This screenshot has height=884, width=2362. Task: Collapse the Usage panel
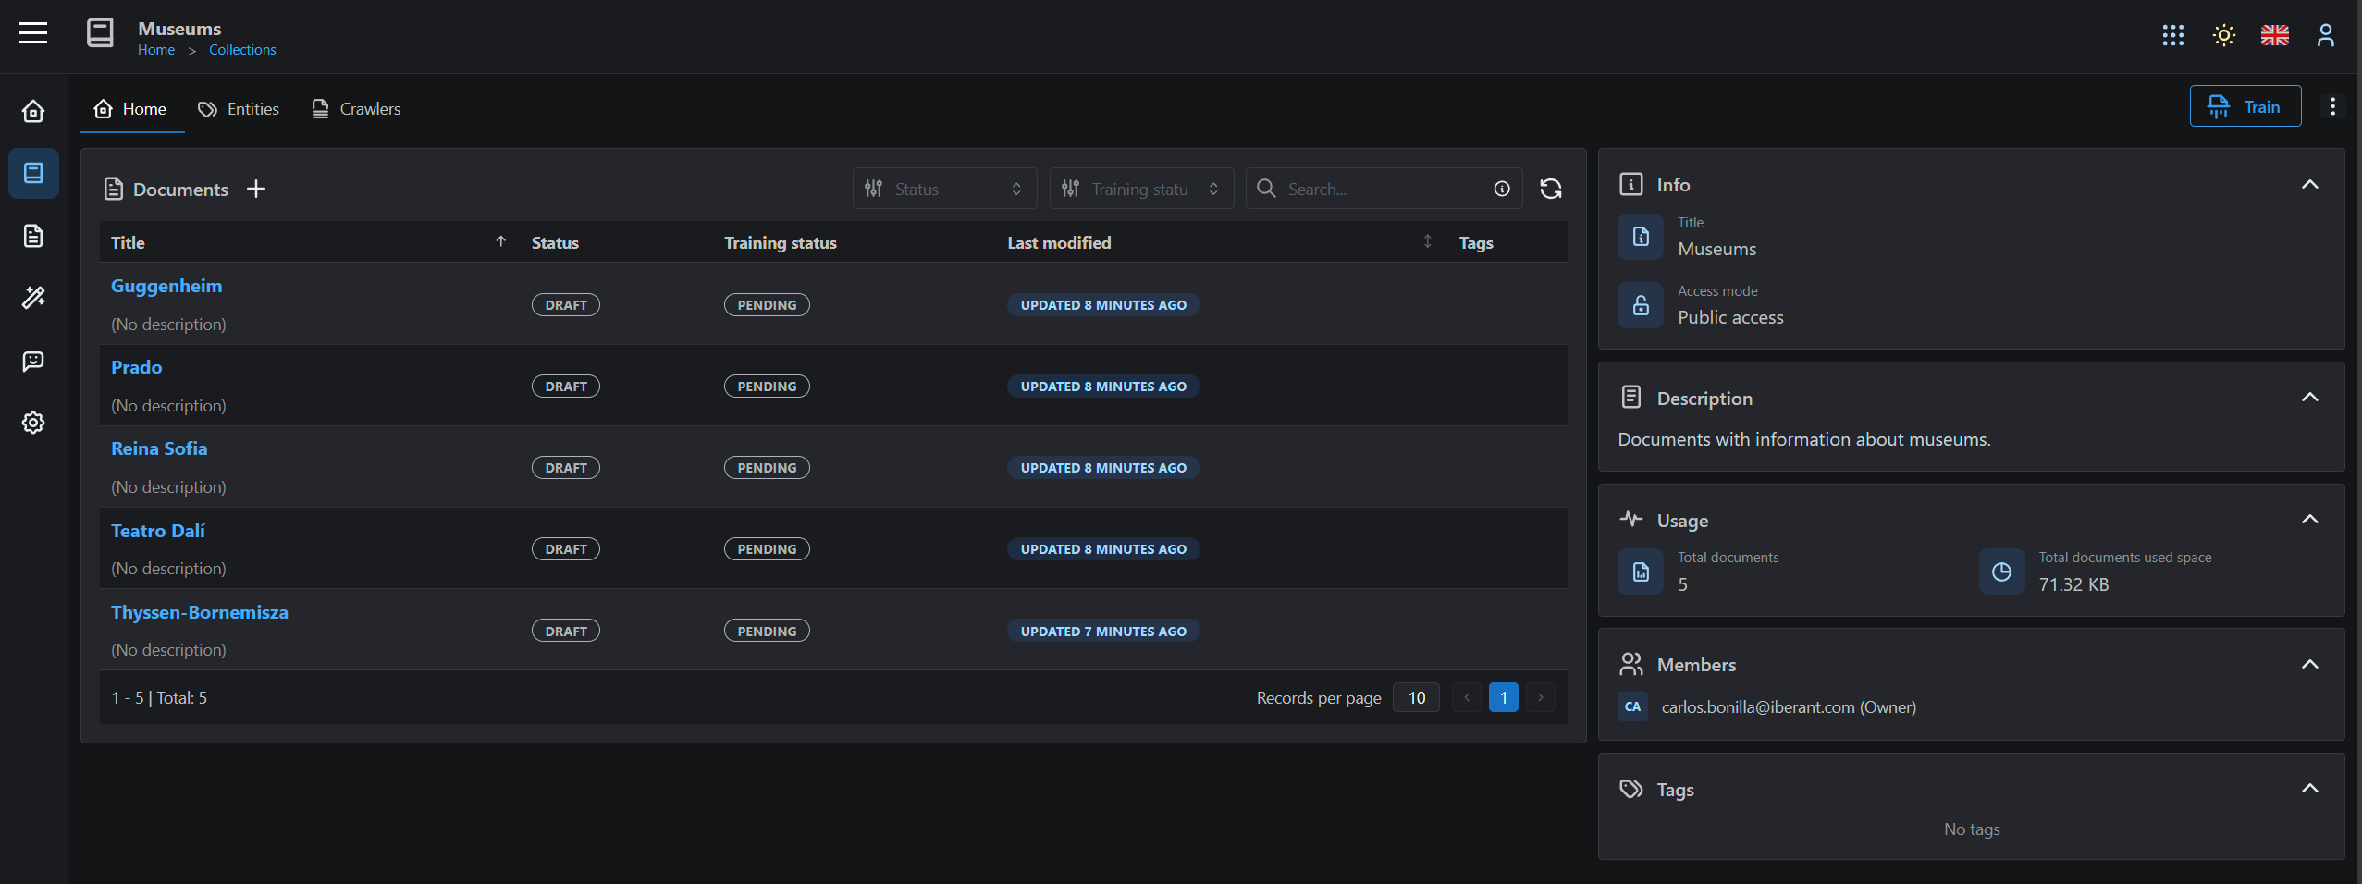2309,519
